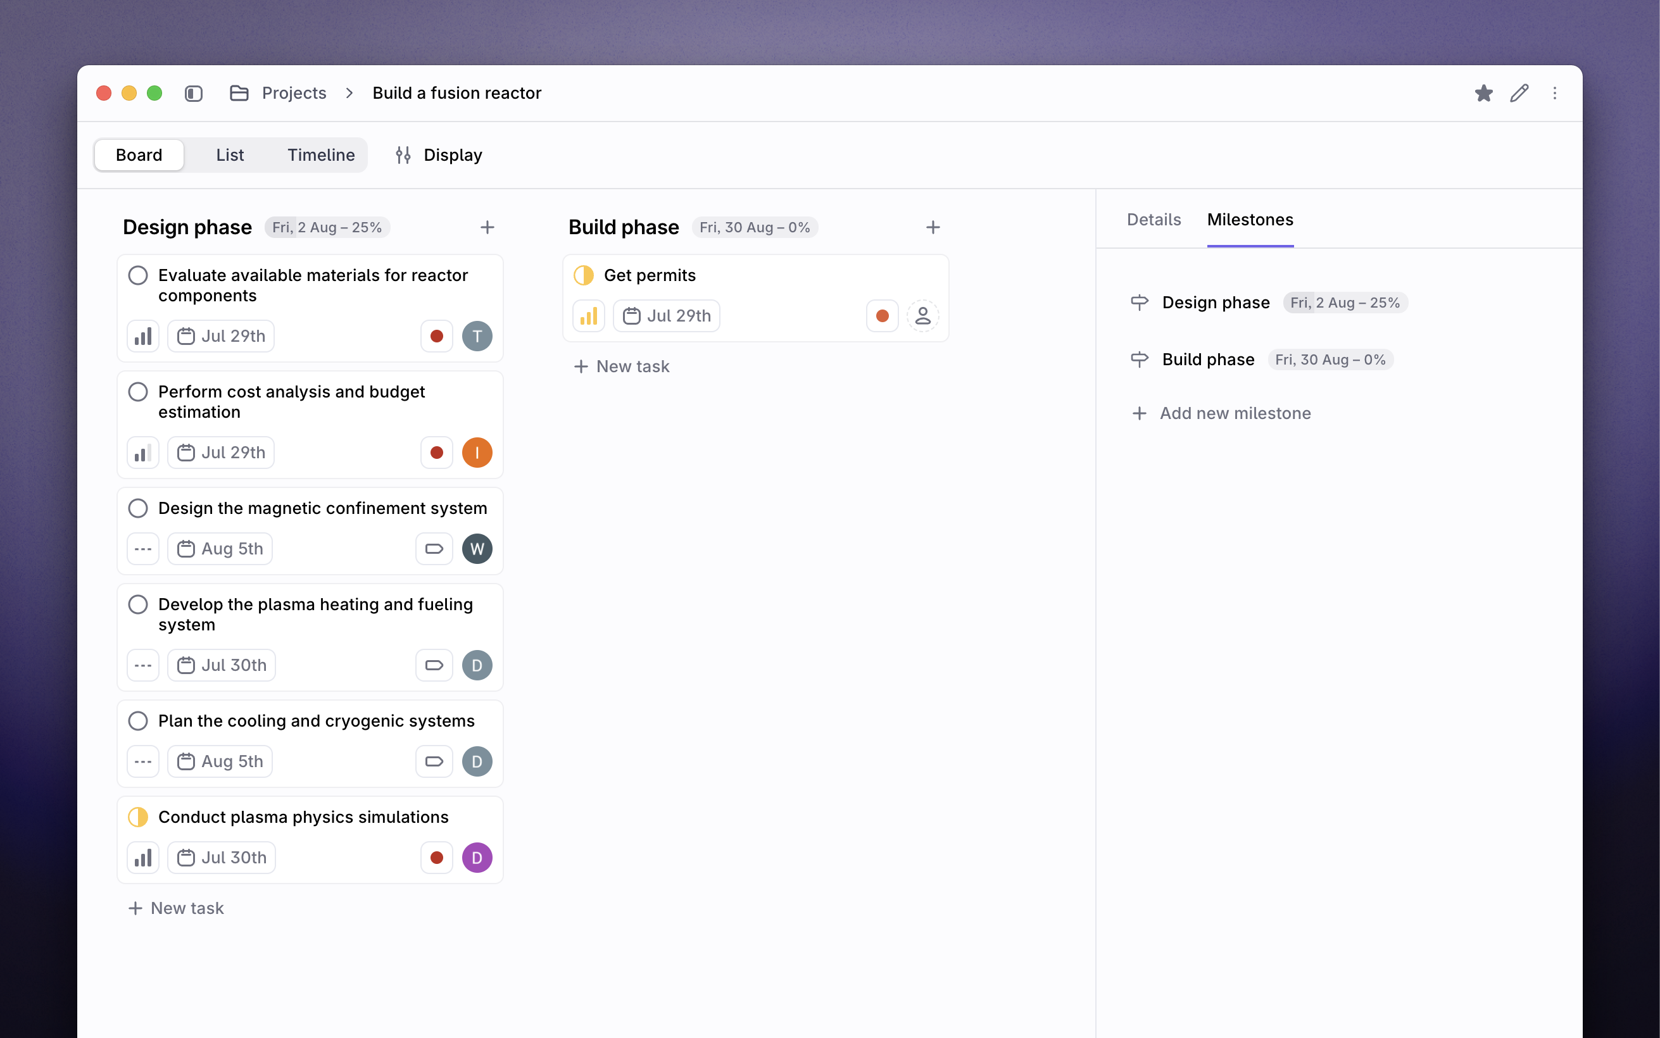The image size is (1660, 1038).
Task: Click red label dot on plasma simulations card
Action: (437, 858)
